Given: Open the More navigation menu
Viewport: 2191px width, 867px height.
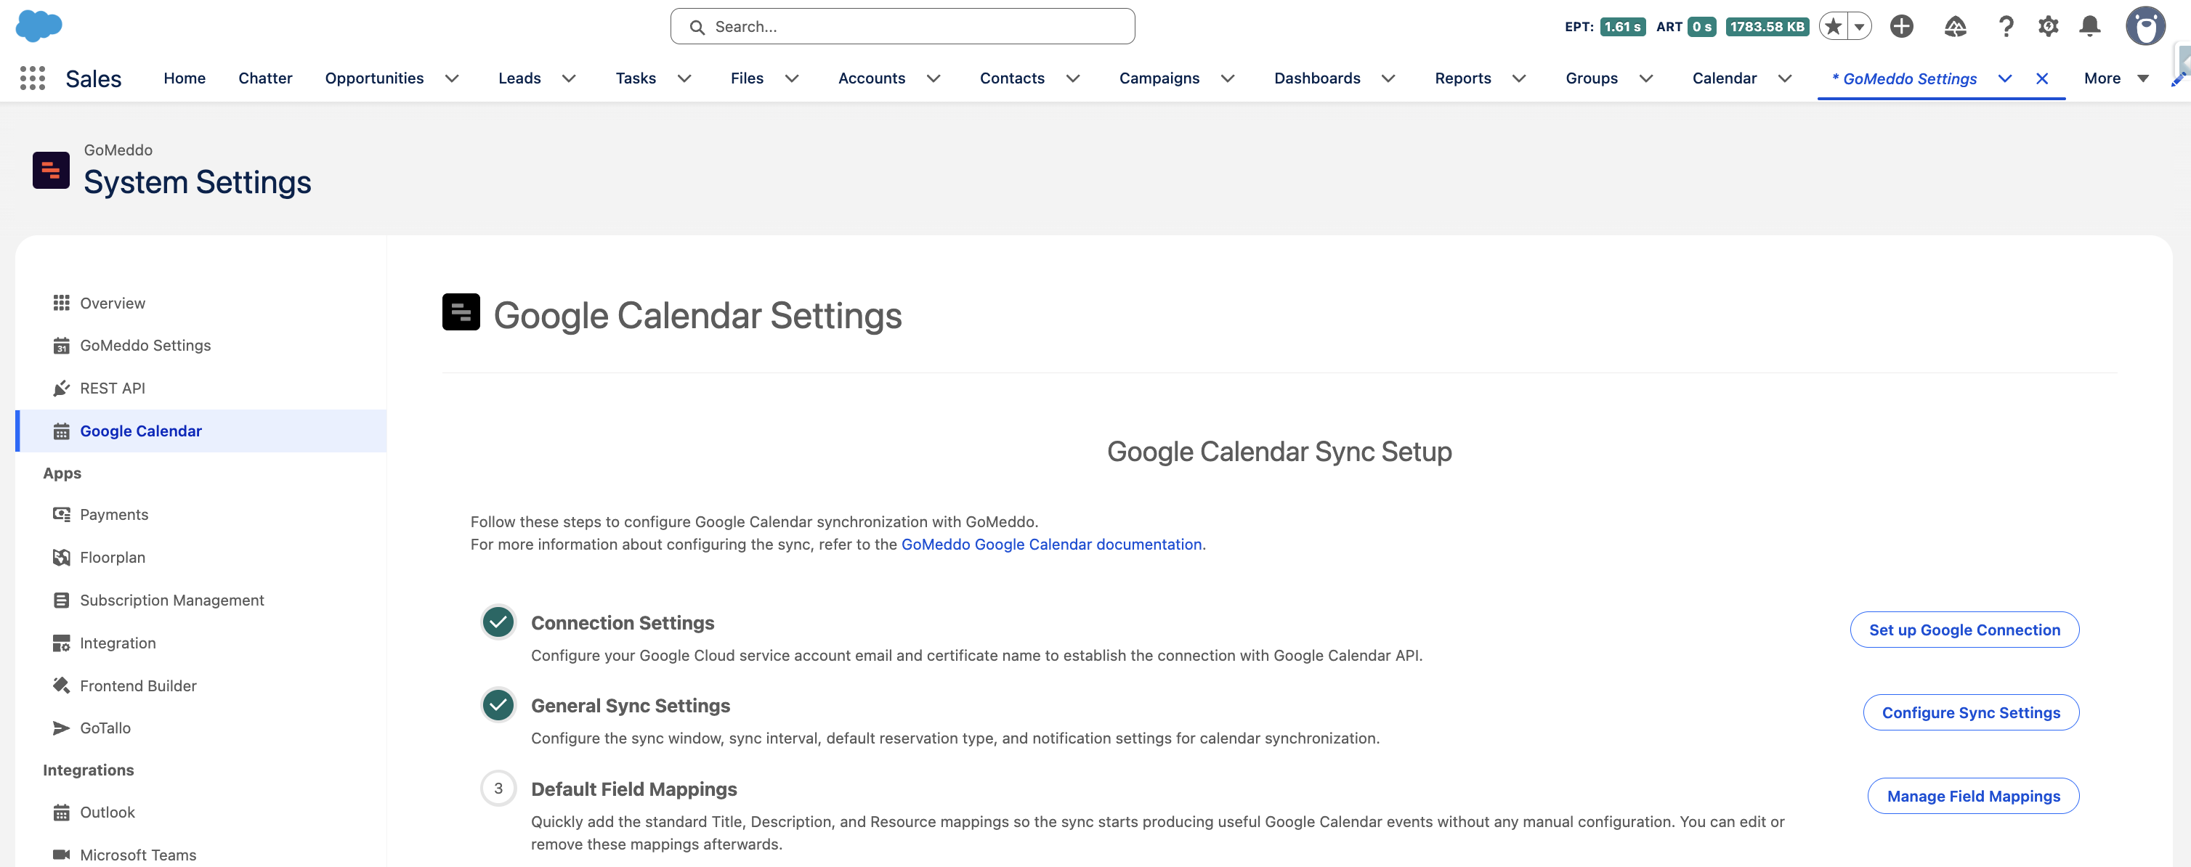Looking at the screenshot, I should pos(2116,78).
